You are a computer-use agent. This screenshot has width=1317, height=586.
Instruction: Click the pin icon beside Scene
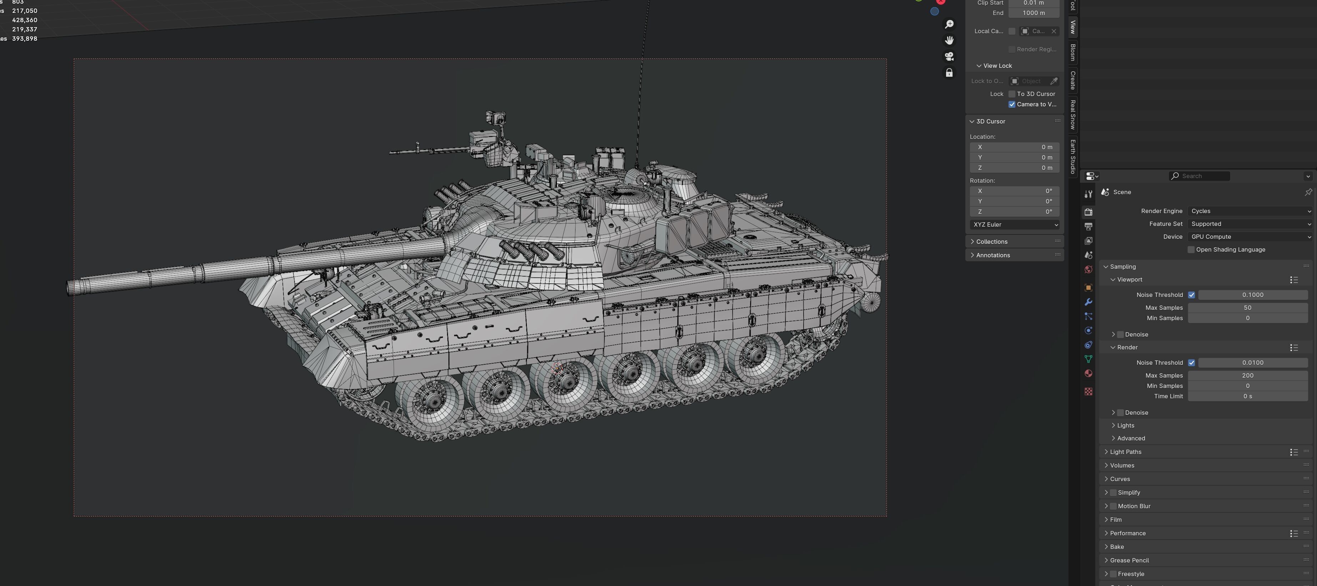(1308, 192)
